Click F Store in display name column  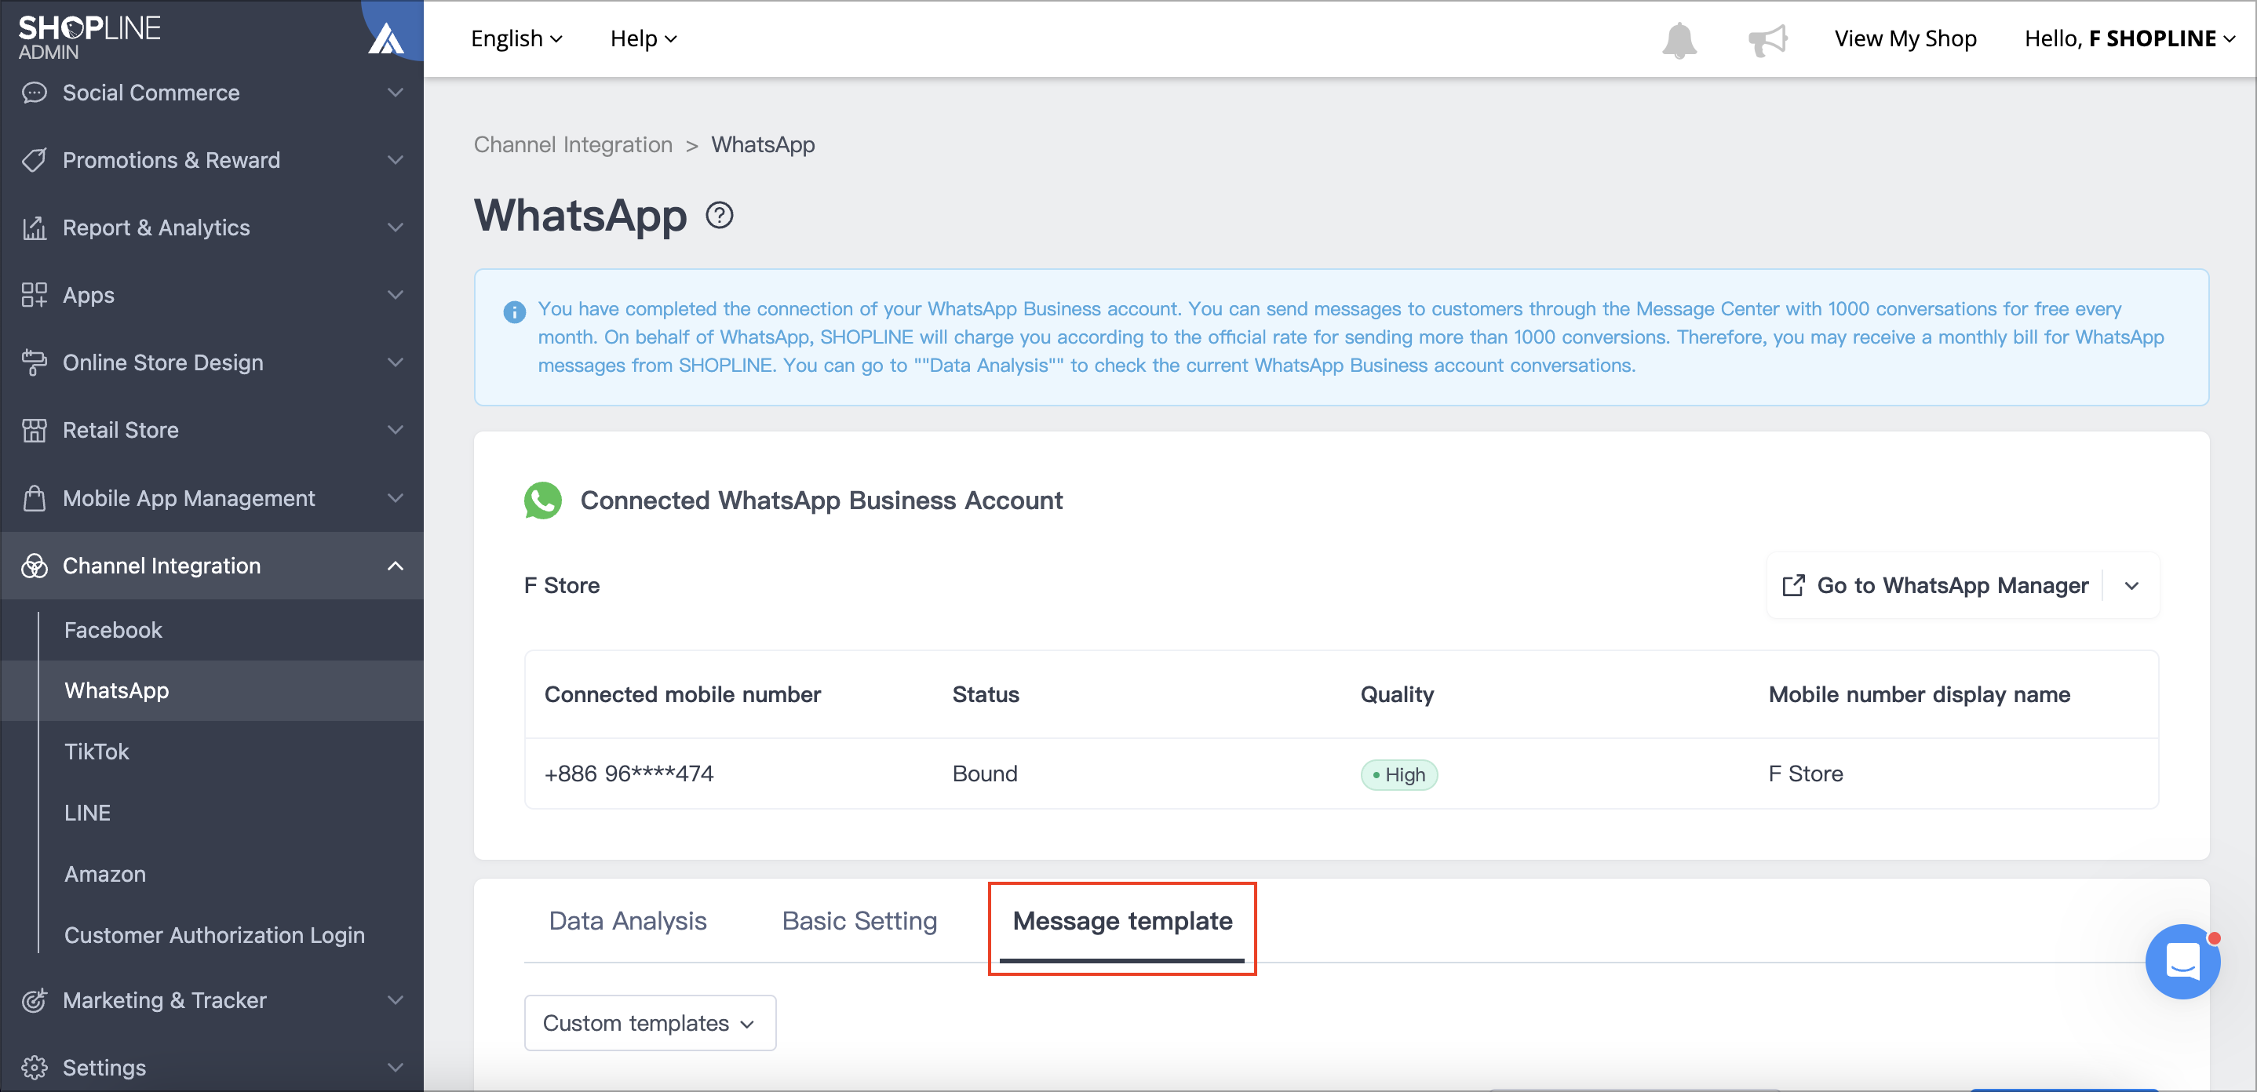1805,774
